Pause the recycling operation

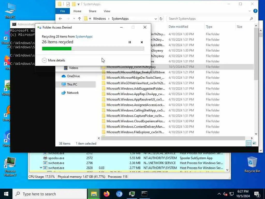click(130, 42)
